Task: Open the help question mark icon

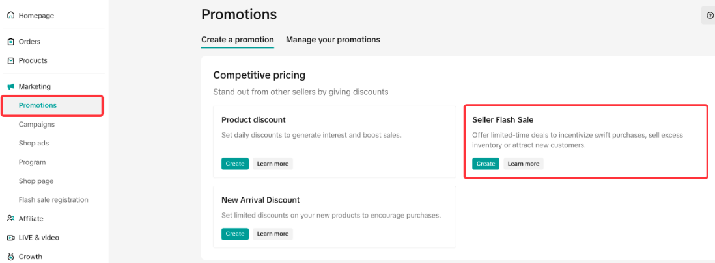Action: (x=710, y=15)
